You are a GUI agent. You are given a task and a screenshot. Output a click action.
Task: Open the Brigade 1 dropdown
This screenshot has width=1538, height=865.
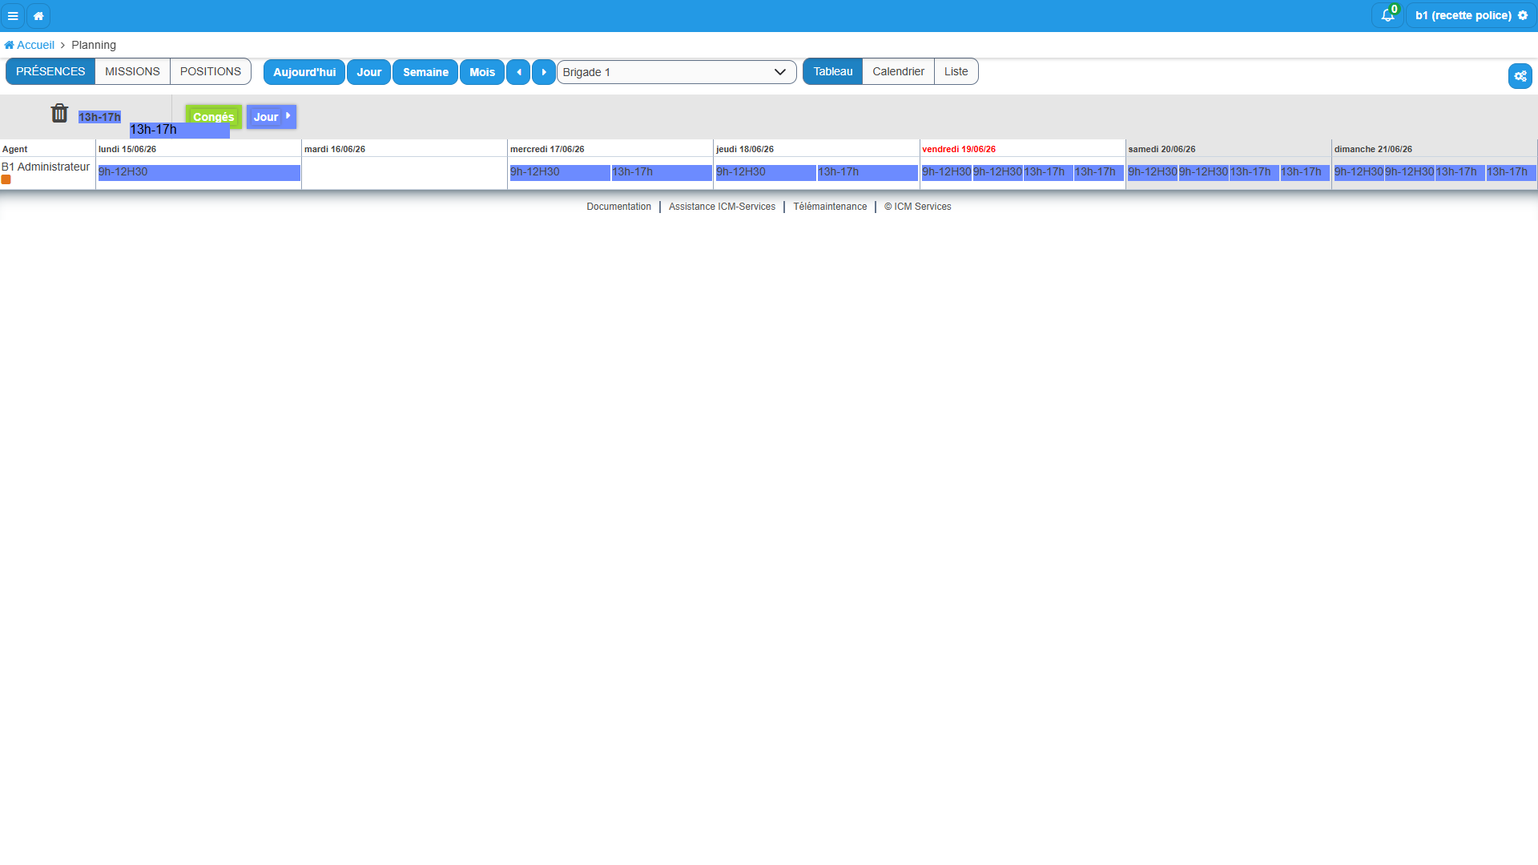tap(676, 72)
